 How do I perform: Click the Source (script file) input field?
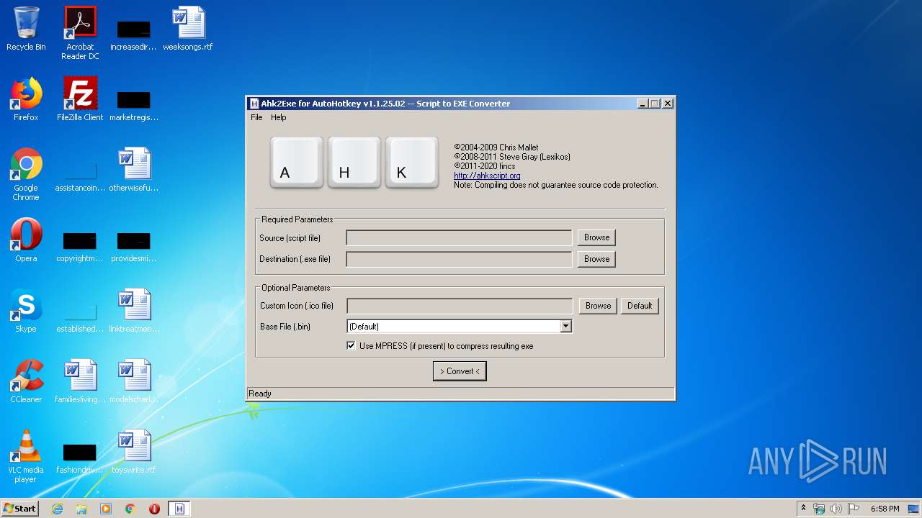click(460, 237)
